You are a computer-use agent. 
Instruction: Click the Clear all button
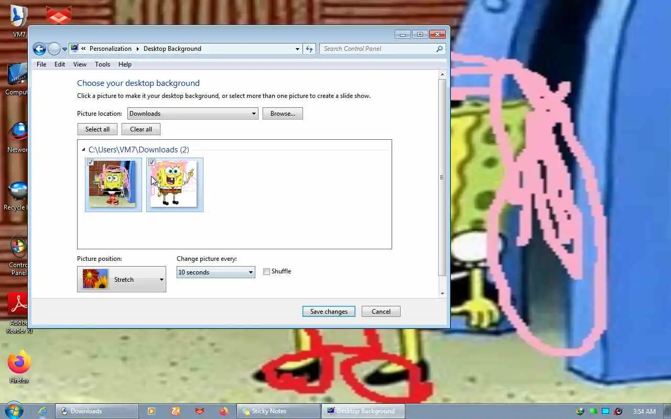point(141,129)
